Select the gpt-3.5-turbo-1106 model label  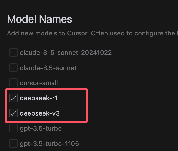pyautogui.click(x=49, y=144)
